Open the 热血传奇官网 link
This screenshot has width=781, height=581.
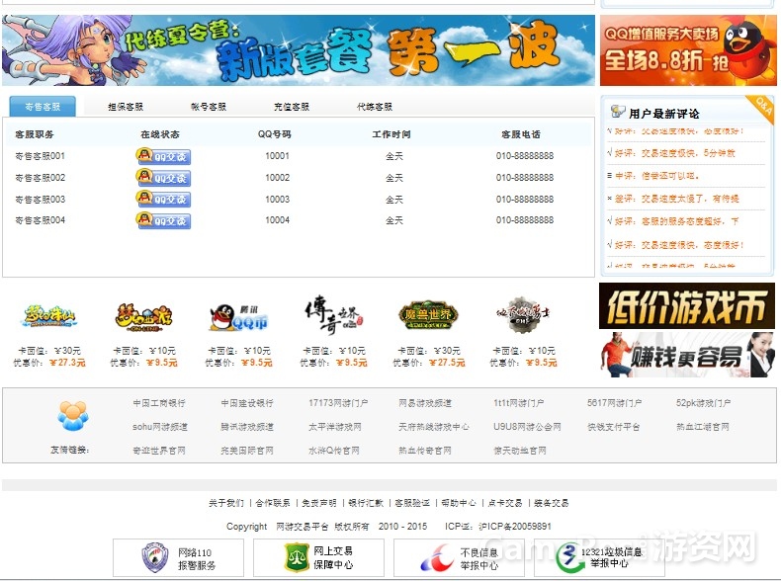(x=425, y=450)
